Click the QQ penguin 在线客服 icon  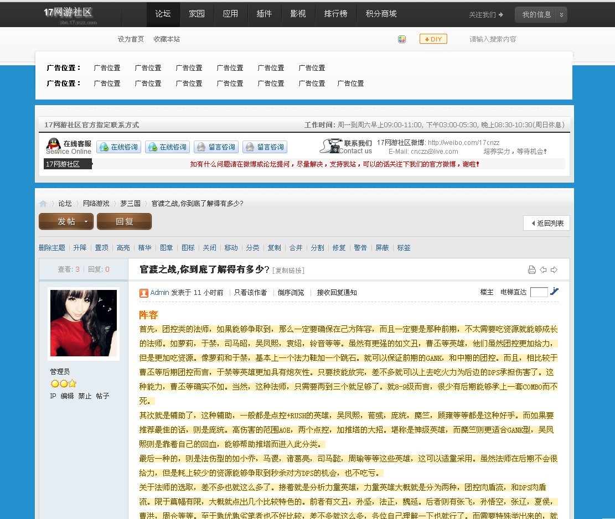tap(53, 144)
